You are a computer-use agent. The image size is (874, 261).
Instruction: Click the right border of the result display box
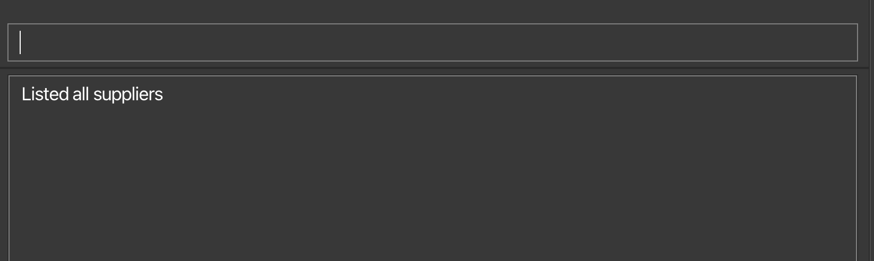tap(856, 168)
